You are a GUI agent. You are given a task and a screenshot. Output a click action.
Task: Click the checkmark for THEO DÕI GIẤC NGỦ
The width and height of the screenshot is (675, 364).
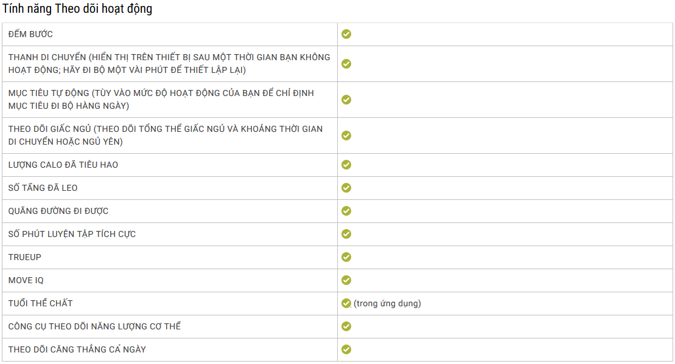346,136
